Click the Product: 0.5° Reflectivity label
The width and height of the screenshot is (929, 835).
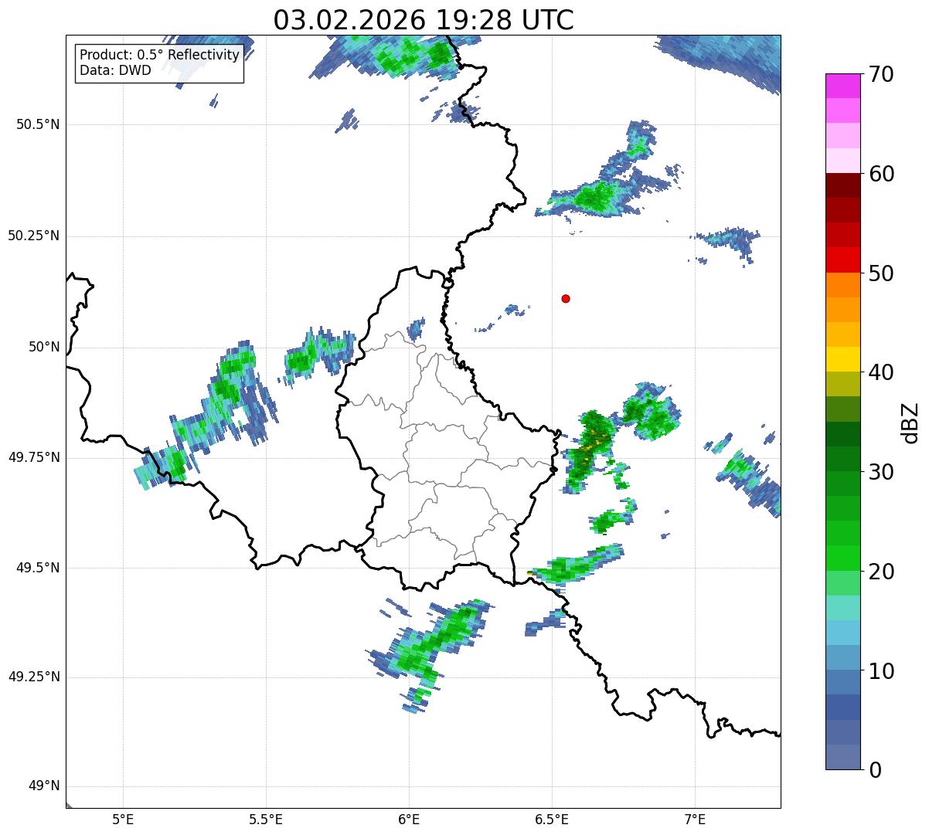click(x=160, y=56)
